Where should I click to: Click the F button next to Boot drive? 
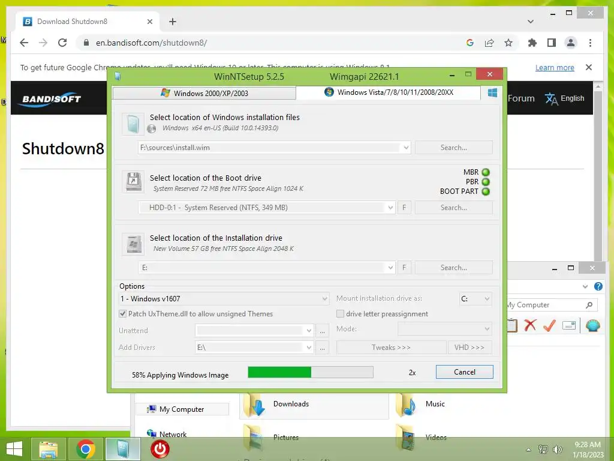pos(404,207)
